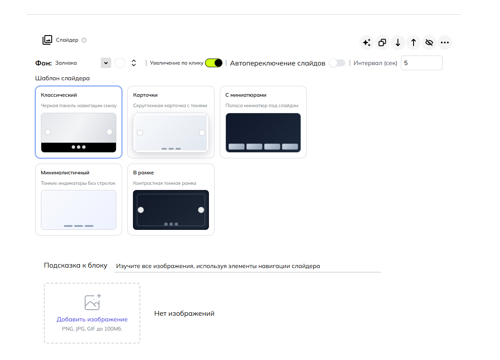
Task: Click the info icon beside Слайдер
Action: point(84,40)
